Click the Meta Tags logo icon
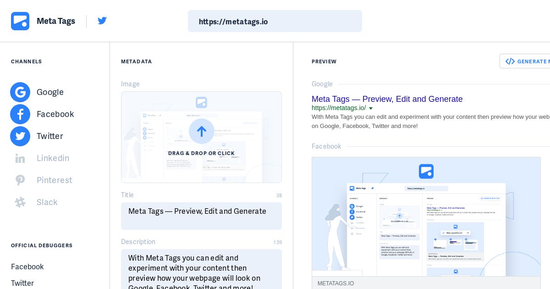Viewport: 550px width, 289px height. pos(20,21)
